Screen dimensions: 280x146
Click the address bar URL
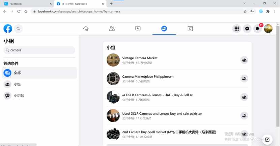click(79, 11)
